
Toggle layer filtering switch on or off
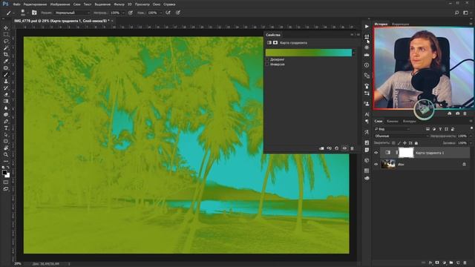coord(471,128)
